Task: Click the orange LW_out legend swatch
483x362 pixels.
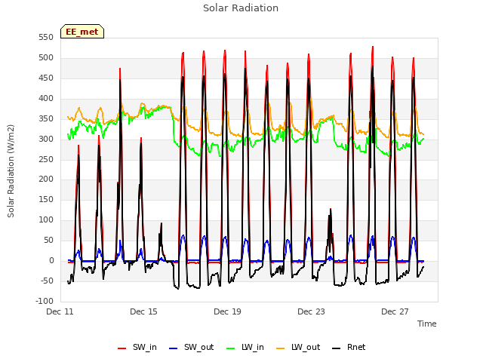Action: 281,348
